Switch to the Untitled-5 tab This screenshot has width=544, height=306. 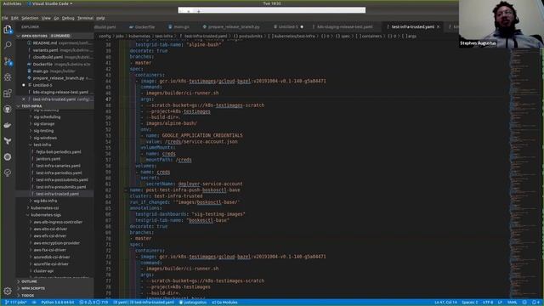pos(288,26)
